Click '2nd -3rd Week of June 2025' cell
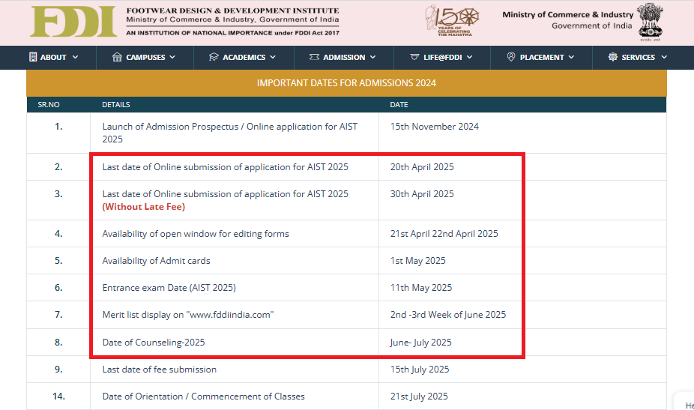Viewport: 694px width, 410px height. coord(448,315)
